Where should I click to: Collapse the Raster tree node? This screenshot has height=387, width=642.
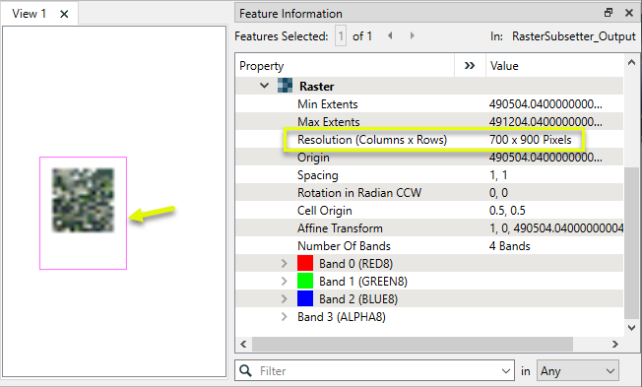tap(265, 86)
